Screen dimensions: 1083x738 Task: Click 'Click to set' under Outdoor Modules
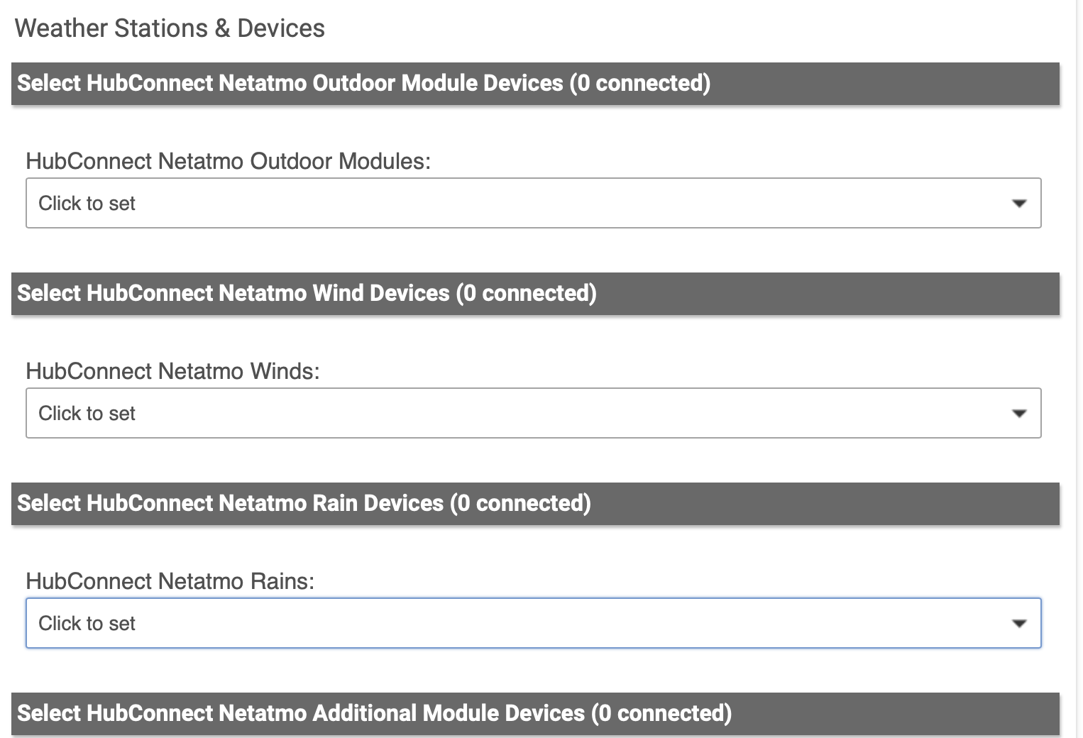[x=87, y=204]
